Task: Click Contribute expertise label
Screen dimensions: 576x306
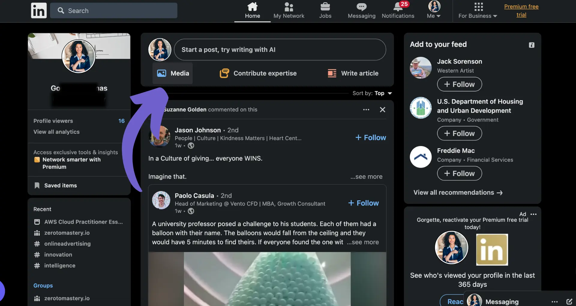Action: click(265, 73)
